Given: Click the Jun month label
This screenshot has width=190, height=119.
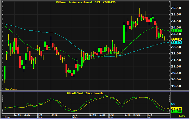Looking at the screenshot, I should pyautogui.click(x=111, y=117).
